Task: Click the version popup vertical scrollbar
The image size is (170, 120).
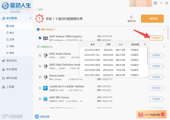Action: (147, 56)
